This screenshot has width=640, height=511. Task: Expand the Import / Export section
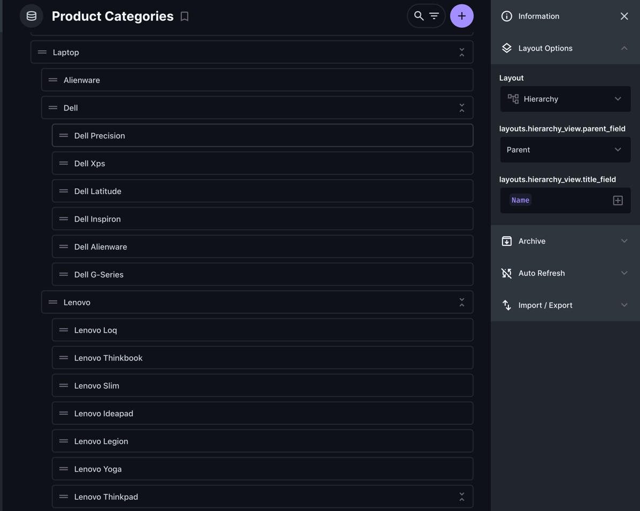pyautogui.click(x=565, y=305)
